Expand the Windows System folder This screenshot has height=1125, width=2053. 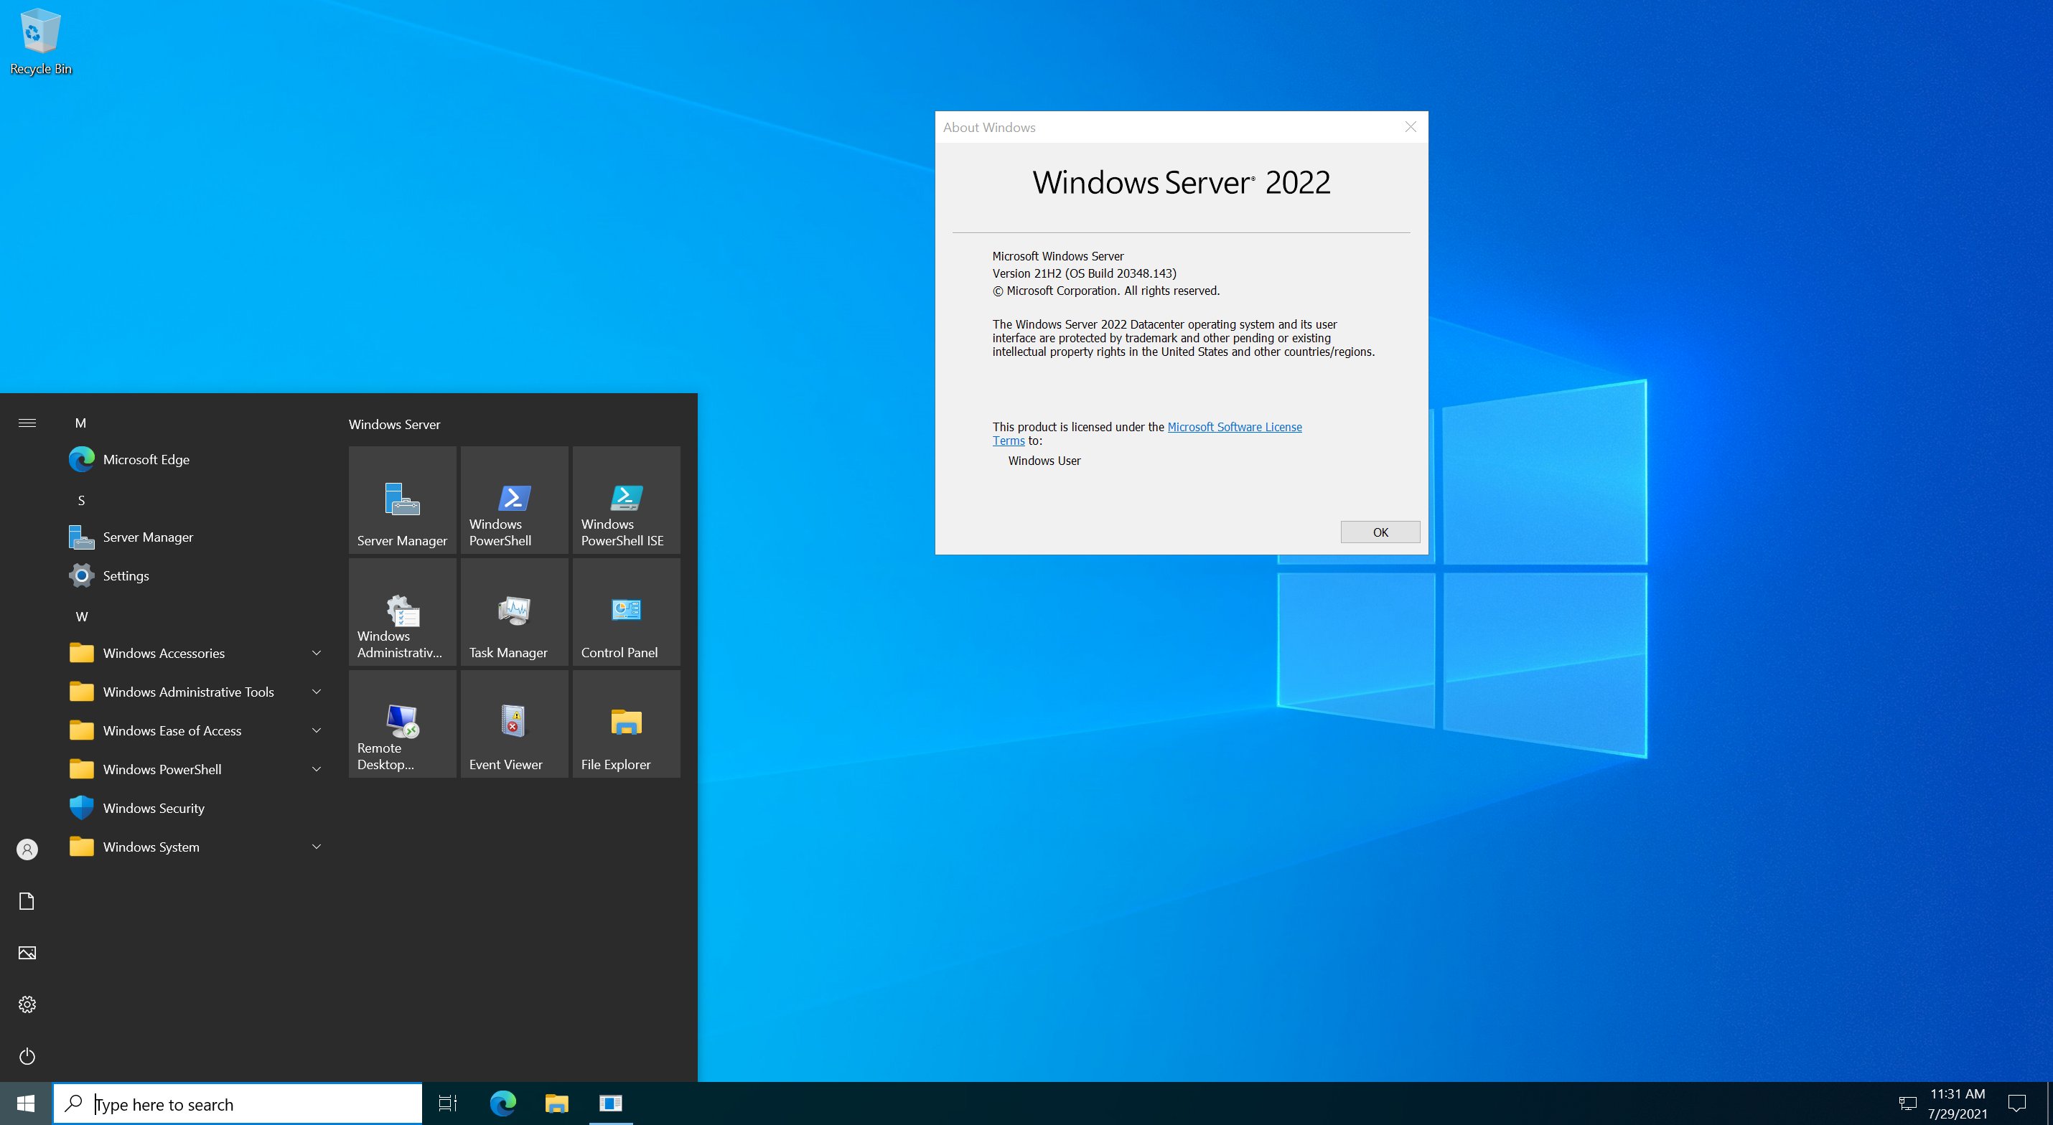317,847
